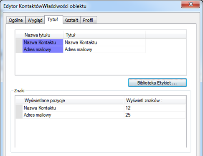This screenshot has width=203, height=156.
Task: Edit Adres mailowy value in Tytuł column
Action: 104,49
